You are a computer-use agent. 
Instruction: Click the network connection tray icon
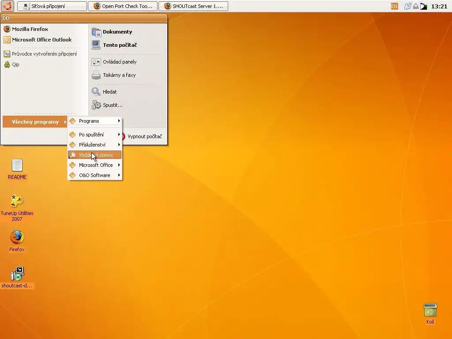click(407, 6)
